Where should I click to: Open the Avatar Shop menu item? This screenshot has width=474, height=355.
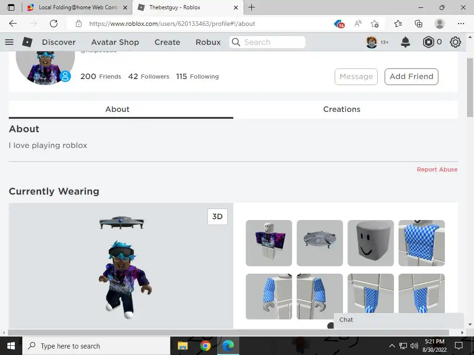115,42
